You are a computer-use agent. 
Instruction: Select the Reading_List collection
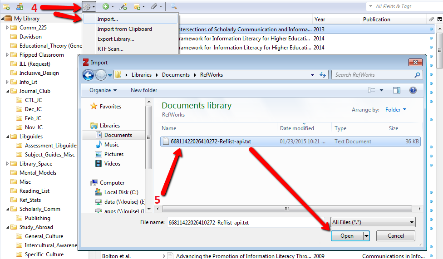34,191
